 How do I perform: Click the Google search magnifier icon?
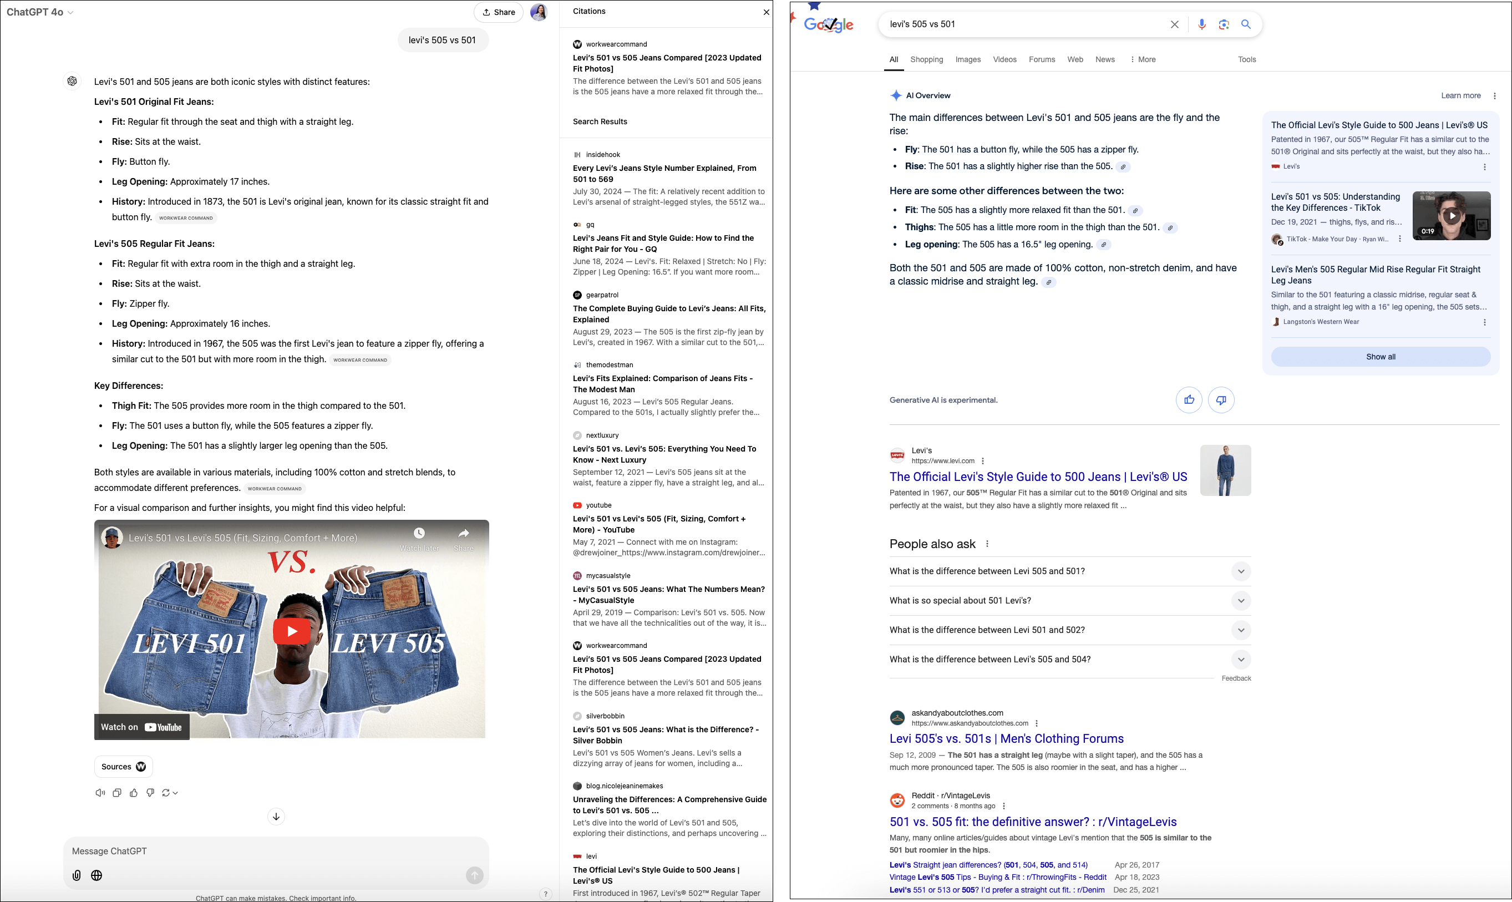pos(1246,24)
